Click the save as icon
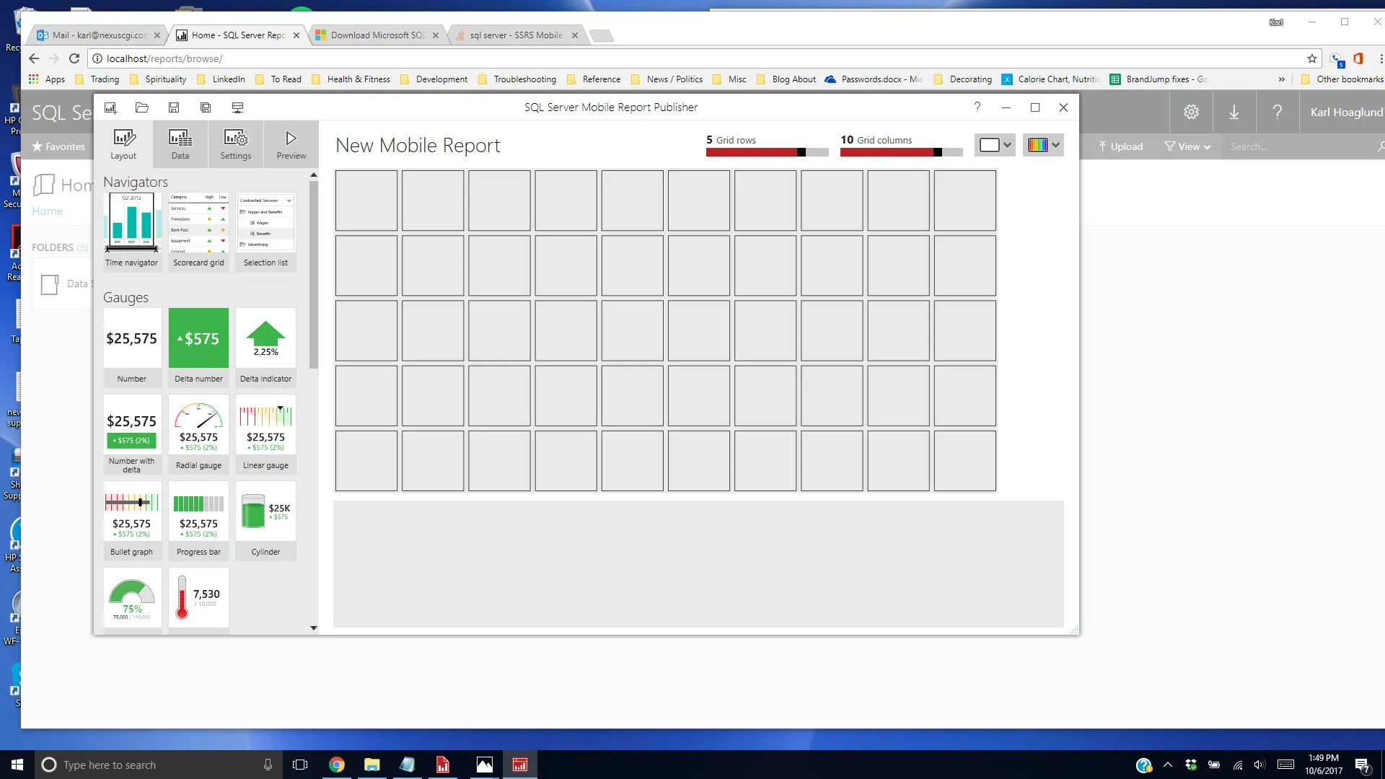 (206, 107)
